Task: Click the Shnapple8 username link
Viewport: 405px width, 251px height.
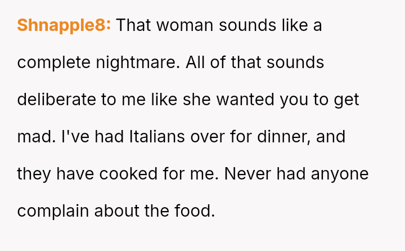Action: [x=64, y=25]
